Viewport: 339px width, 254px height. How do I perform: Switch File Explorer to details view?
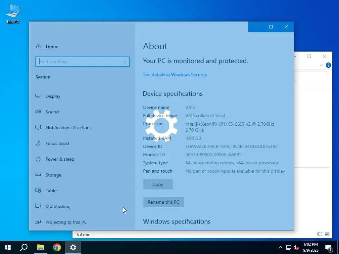[x=320, y=234]
